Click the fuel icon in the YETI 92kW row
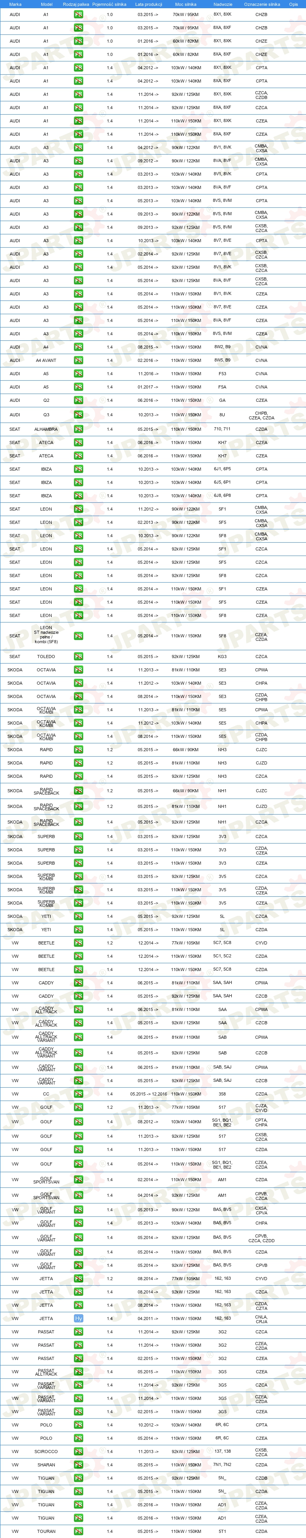Screen dimensions: 306x1538 [x=78, y=916]
